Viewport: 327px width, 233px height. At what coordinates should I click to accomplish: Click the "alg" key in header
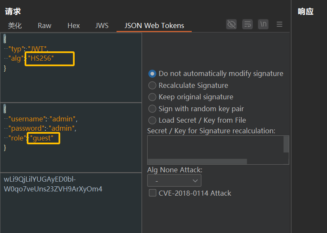click(x=16, y=59)
